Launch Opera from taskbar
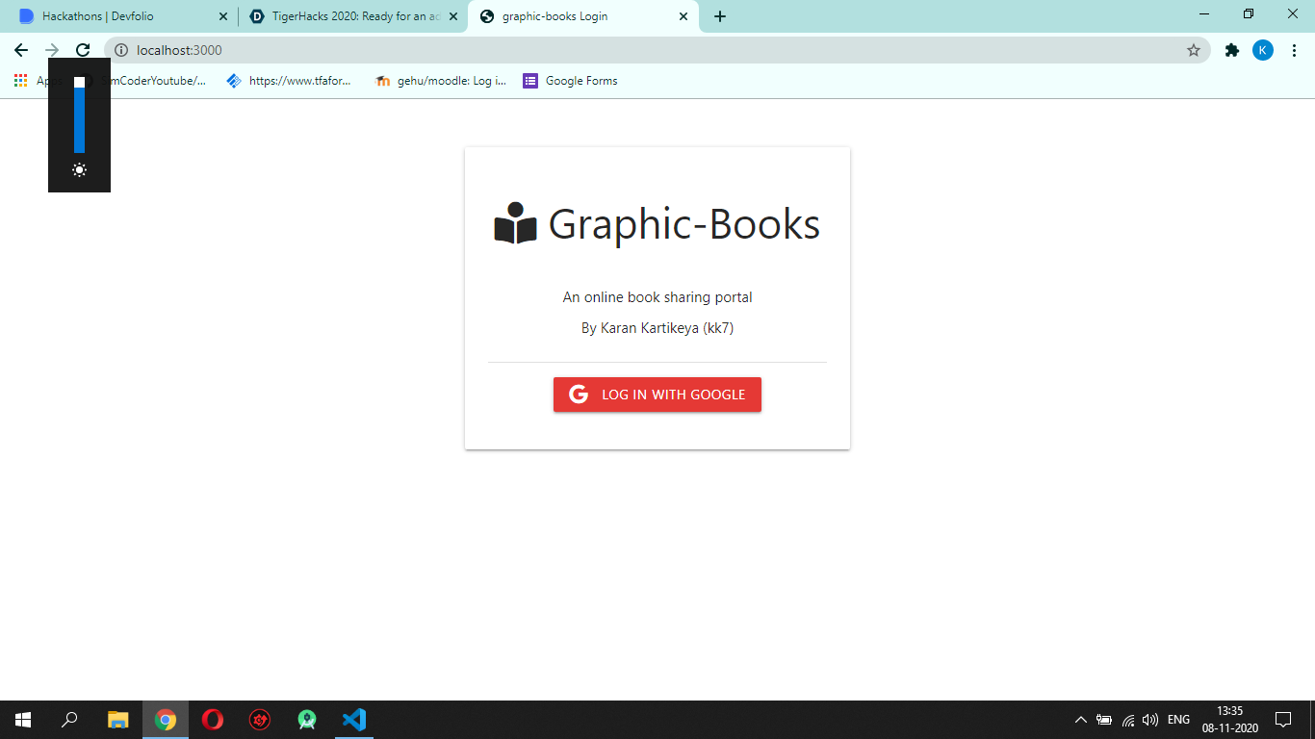This screenshot has height=739, width=1315. click(213, 720)
